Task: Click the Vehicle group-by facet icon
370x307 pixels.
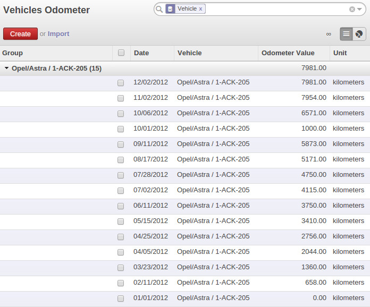Action: pyautogui.click(x=171, y=9)
